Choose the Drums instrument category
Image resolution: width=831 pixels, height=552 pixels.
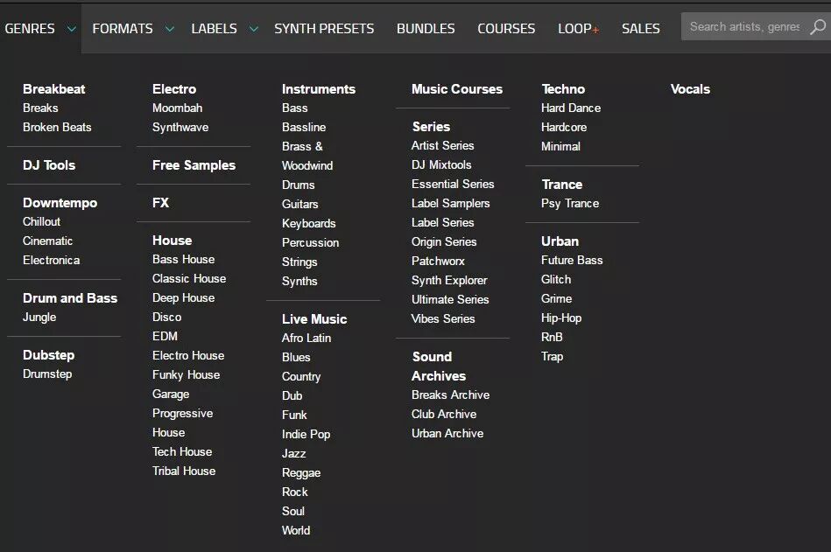point(299,185)
